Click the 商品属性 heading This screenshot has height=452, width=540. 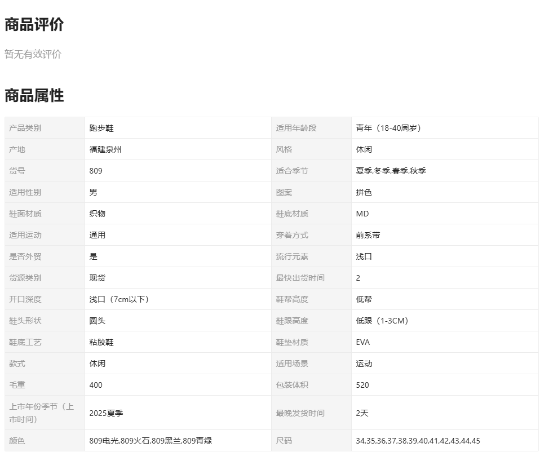coord(34,96)
